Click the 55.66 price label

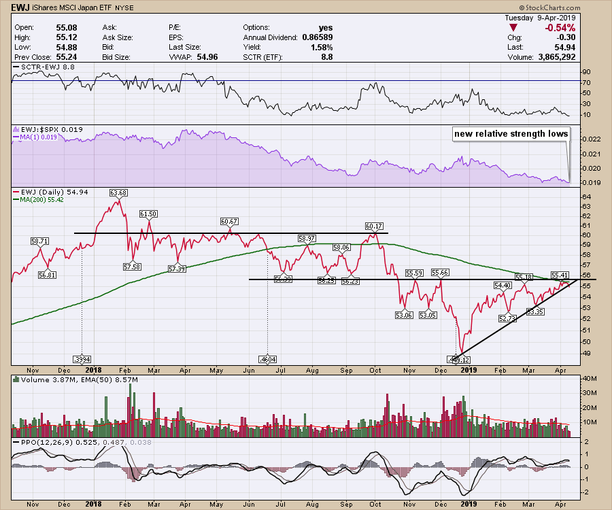click(440, 273)
